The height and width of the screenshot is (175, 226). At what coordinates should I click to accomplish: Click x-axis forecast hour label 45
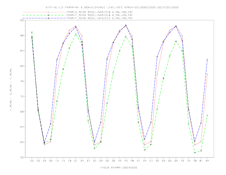click(126, 161)
